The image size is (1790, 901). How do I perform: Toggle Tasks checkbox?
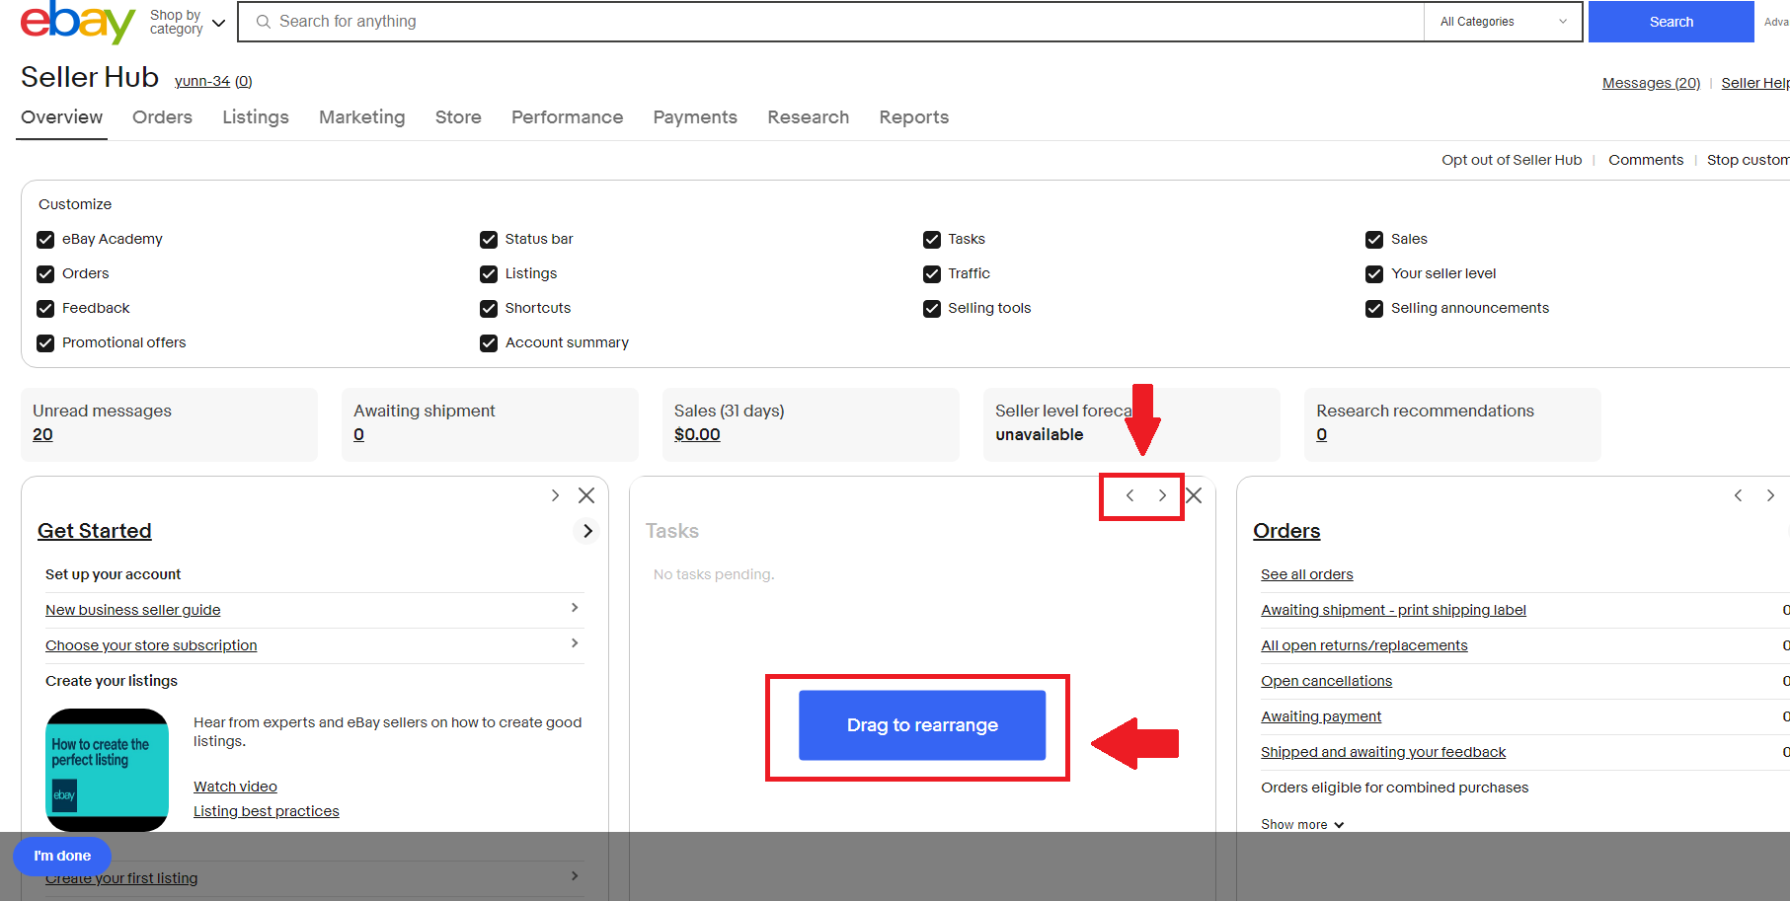point(932,240)
